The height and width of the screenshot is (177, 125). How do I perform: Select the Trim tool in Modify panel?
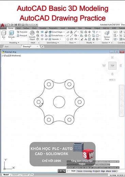[x=97, y=32]
